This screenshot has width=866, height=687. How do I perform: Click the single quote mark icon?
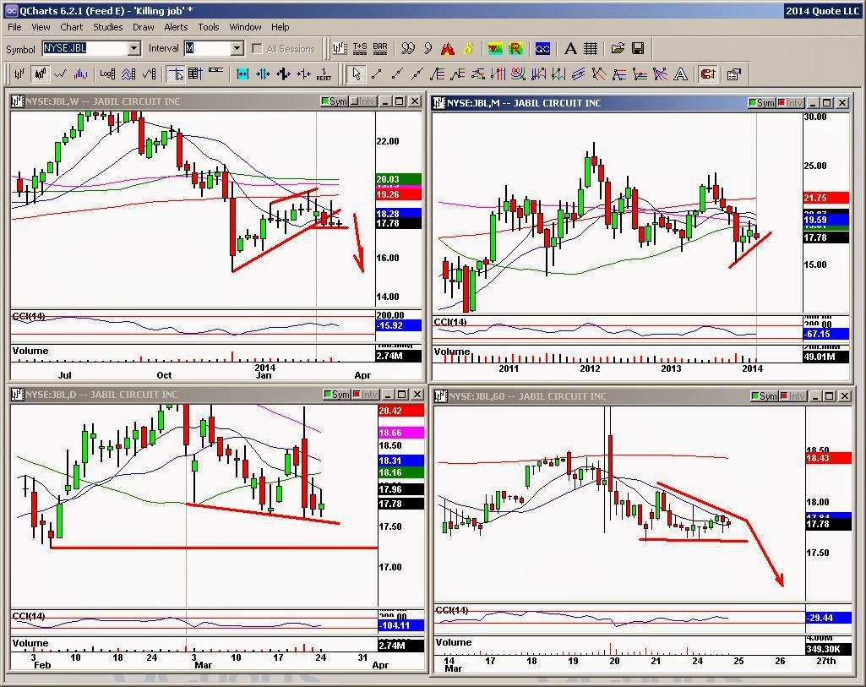tap(428, 49)
